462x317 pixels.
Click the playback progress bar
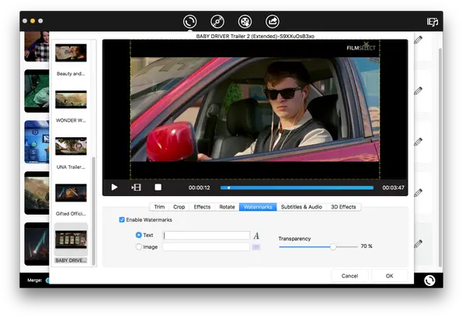click(297, 188)
